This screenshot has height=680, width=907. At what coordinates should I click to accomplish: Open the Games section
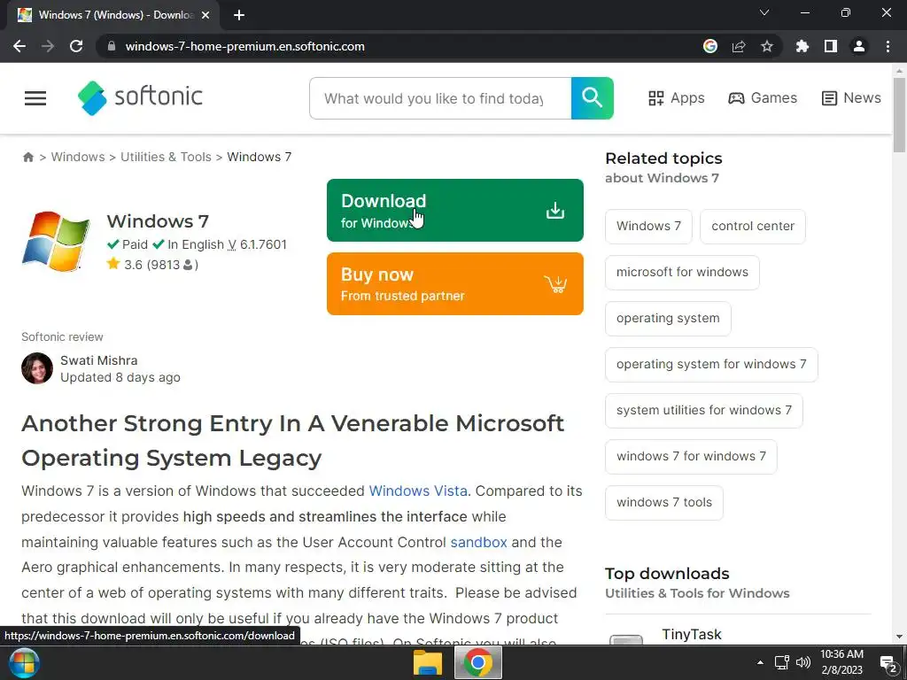coord(763,98)
